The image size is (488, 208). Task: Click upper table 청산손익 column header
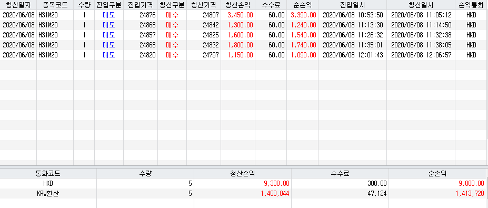coord(238,5)
